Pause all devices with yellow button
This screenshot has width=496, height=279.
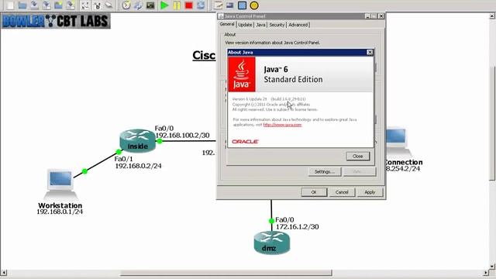[x=177, y=5]
